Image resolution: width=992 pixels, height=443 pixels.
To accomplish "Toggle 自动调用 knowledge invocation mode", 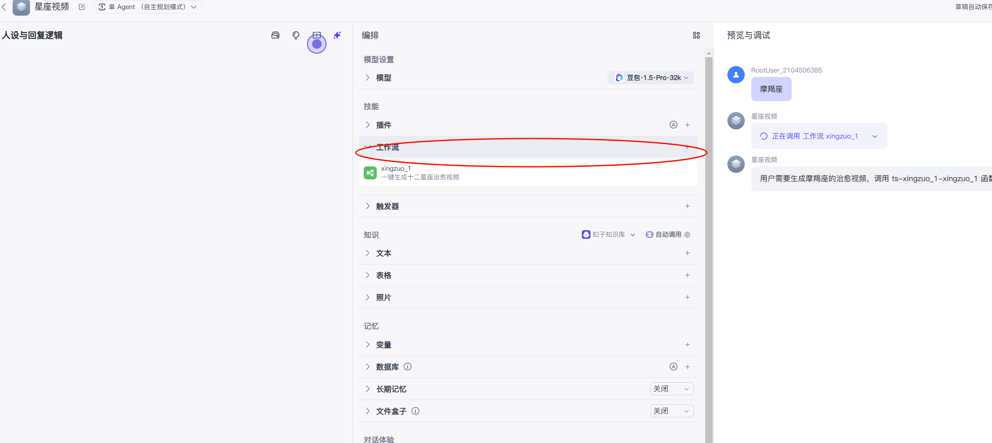I will click(664, 235).
